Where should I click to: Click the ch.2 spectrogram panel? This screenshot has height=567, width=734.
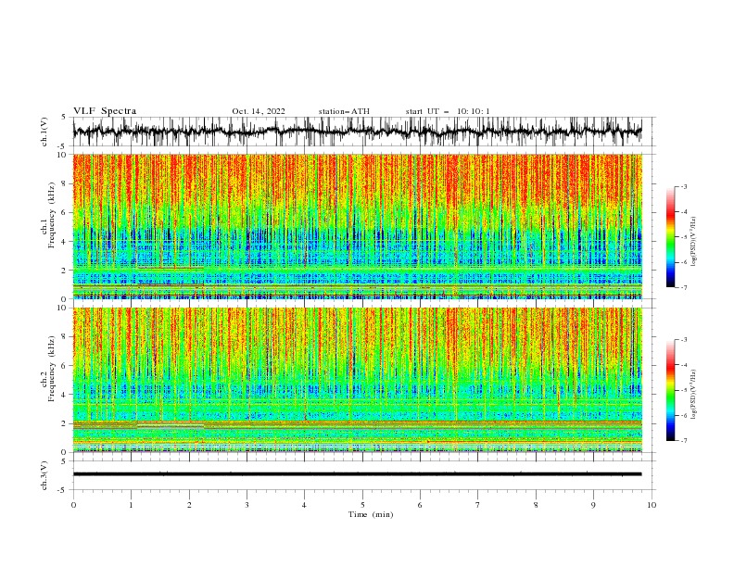357,380
